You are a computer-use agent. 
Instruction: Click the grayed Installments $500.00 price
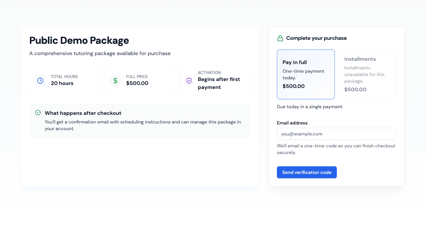click(x=355, y=89)
